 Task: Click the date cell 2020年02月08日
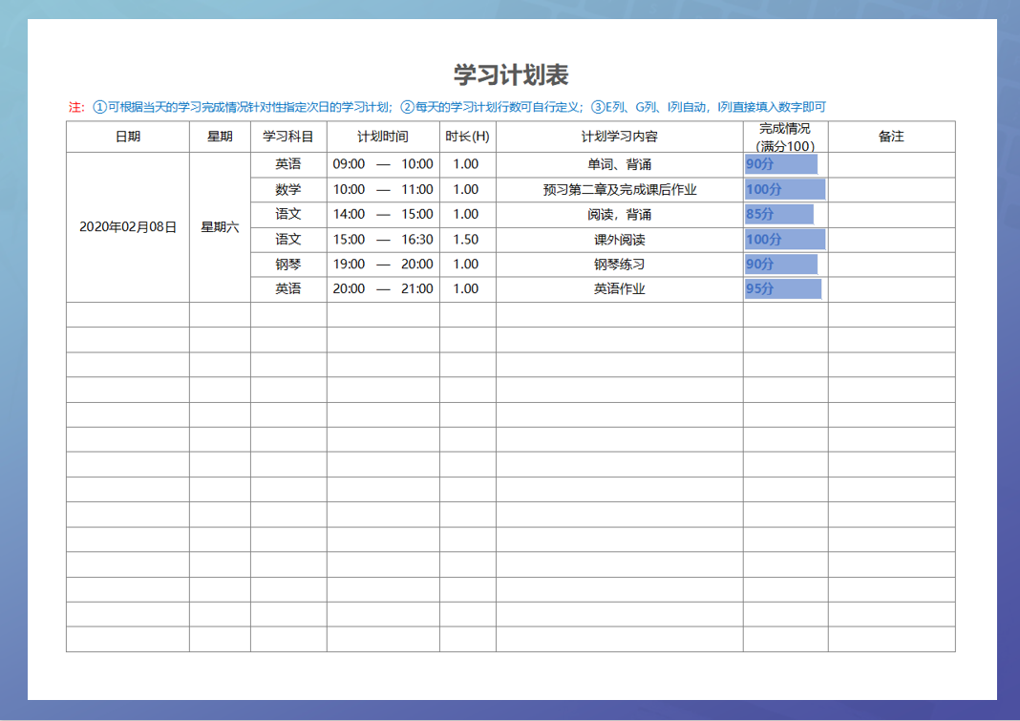pos(128,226)
